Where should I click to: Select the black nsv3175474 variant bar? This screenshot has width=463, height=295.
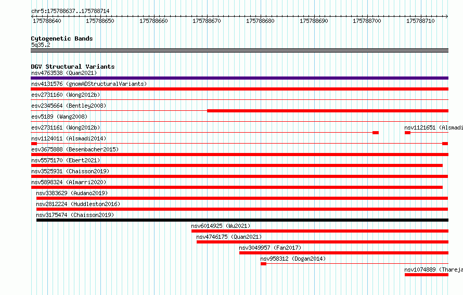[242, 220]
